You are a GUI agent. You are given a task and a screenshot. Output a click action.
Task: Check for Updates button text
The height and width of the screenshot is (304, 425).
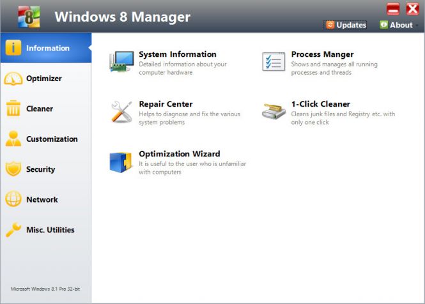point(352,25)
